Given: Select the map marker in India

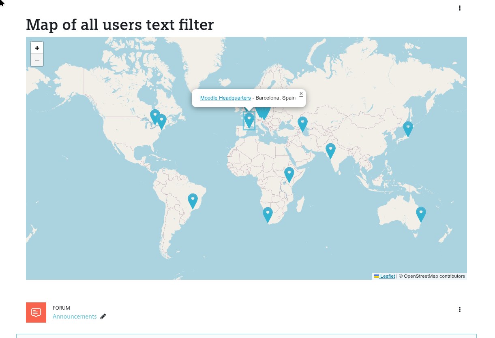Looking at the screenshot, I should 331,151.
